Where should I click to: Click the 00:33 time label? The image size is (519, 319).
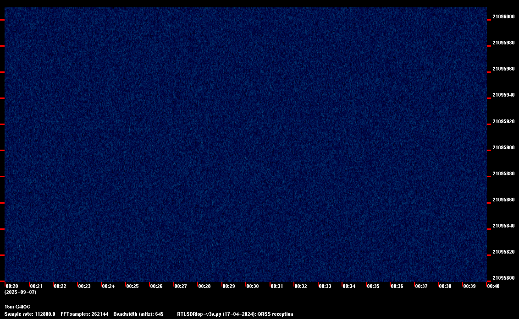click(x=325, y=286)
